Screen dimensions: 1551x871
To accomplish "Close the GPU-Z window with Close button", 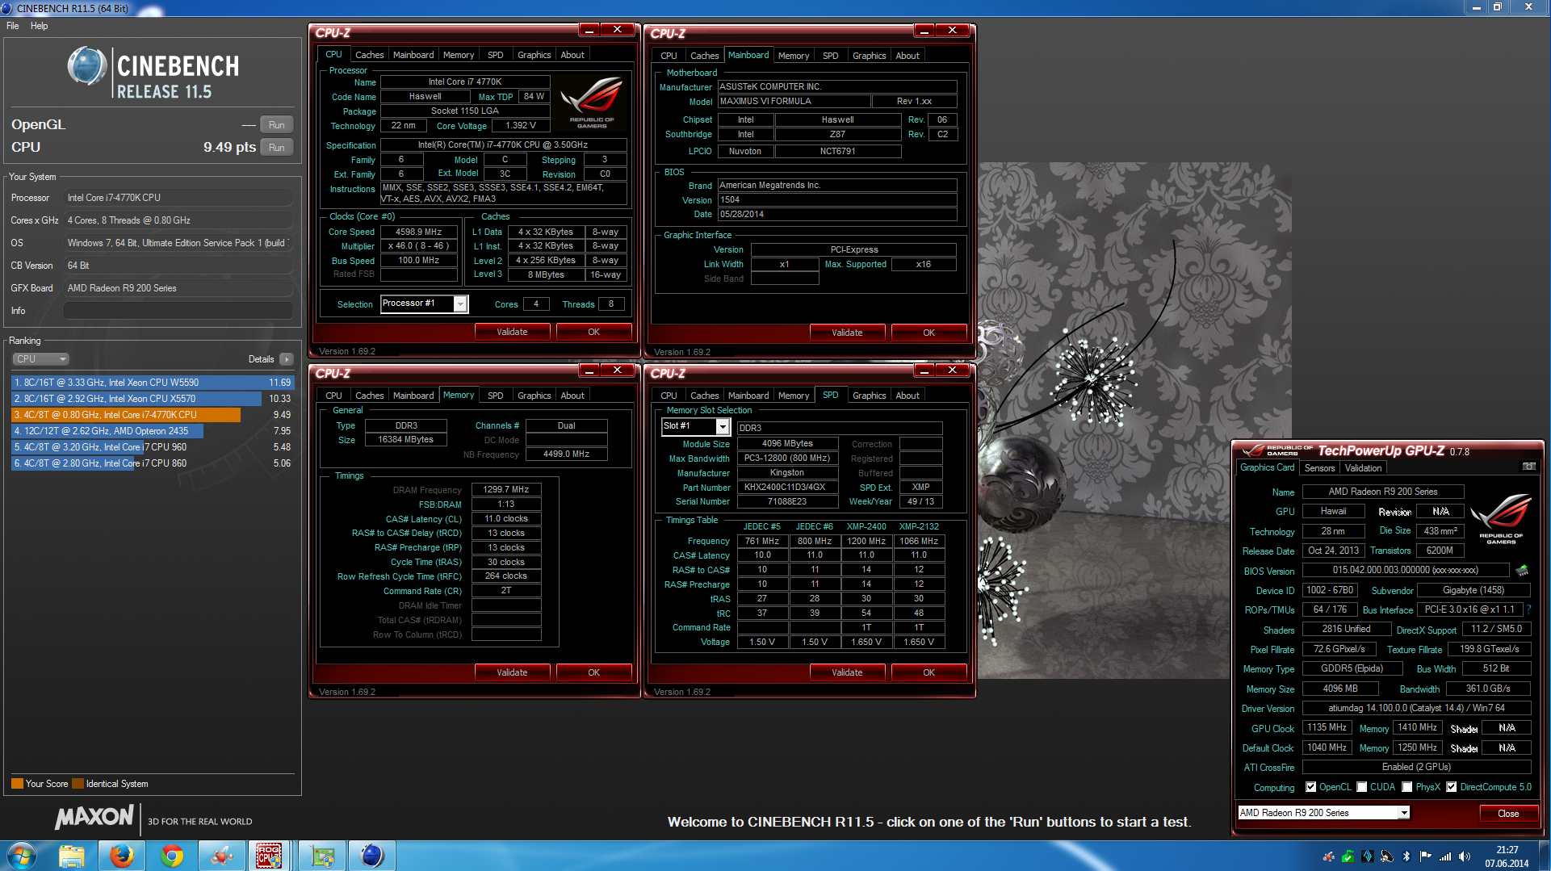I will [1508, 814].
